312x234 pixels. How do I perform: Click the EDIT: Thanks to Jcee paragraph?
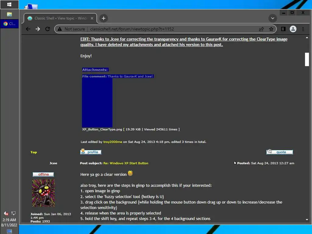pos(184,42)
